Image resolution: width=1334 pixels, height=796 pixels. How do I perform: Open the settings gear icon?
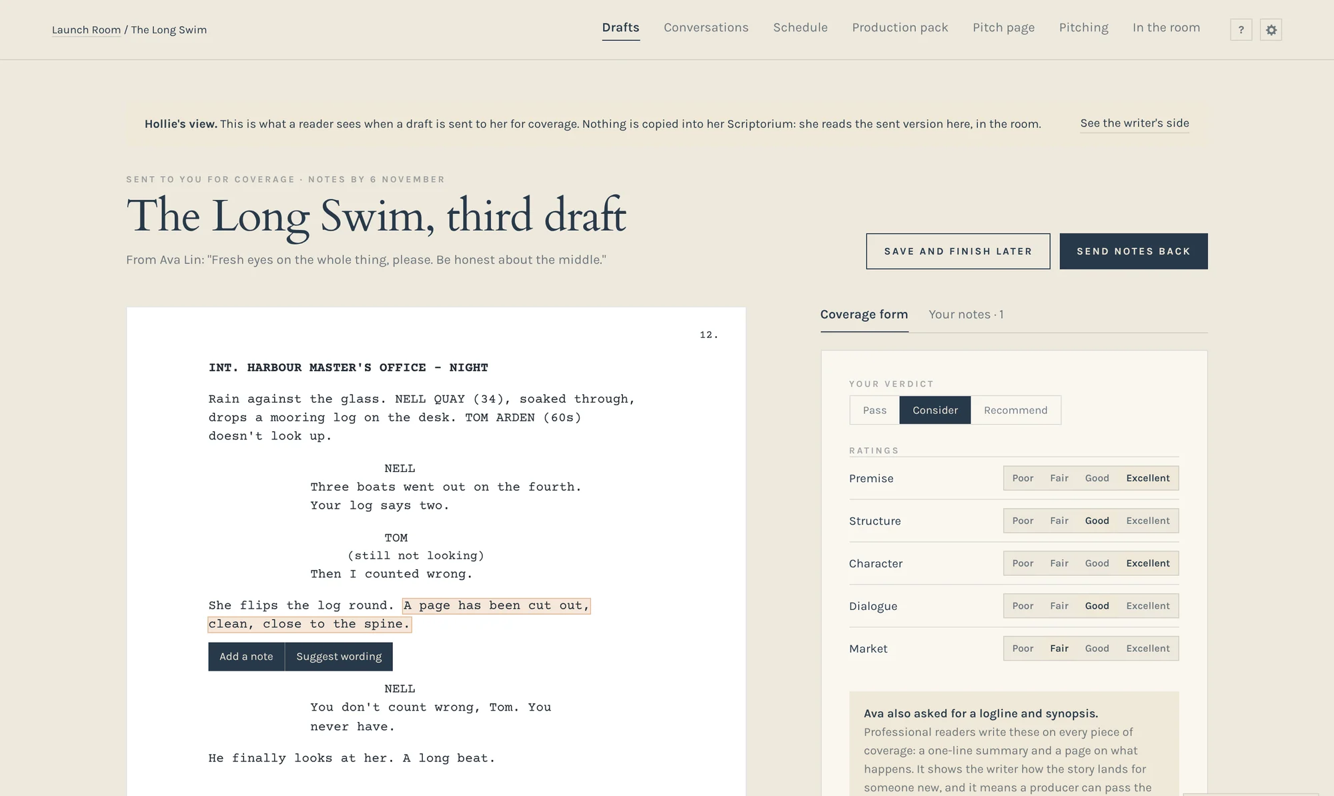pyautogui.click(x=1271, y=30)
